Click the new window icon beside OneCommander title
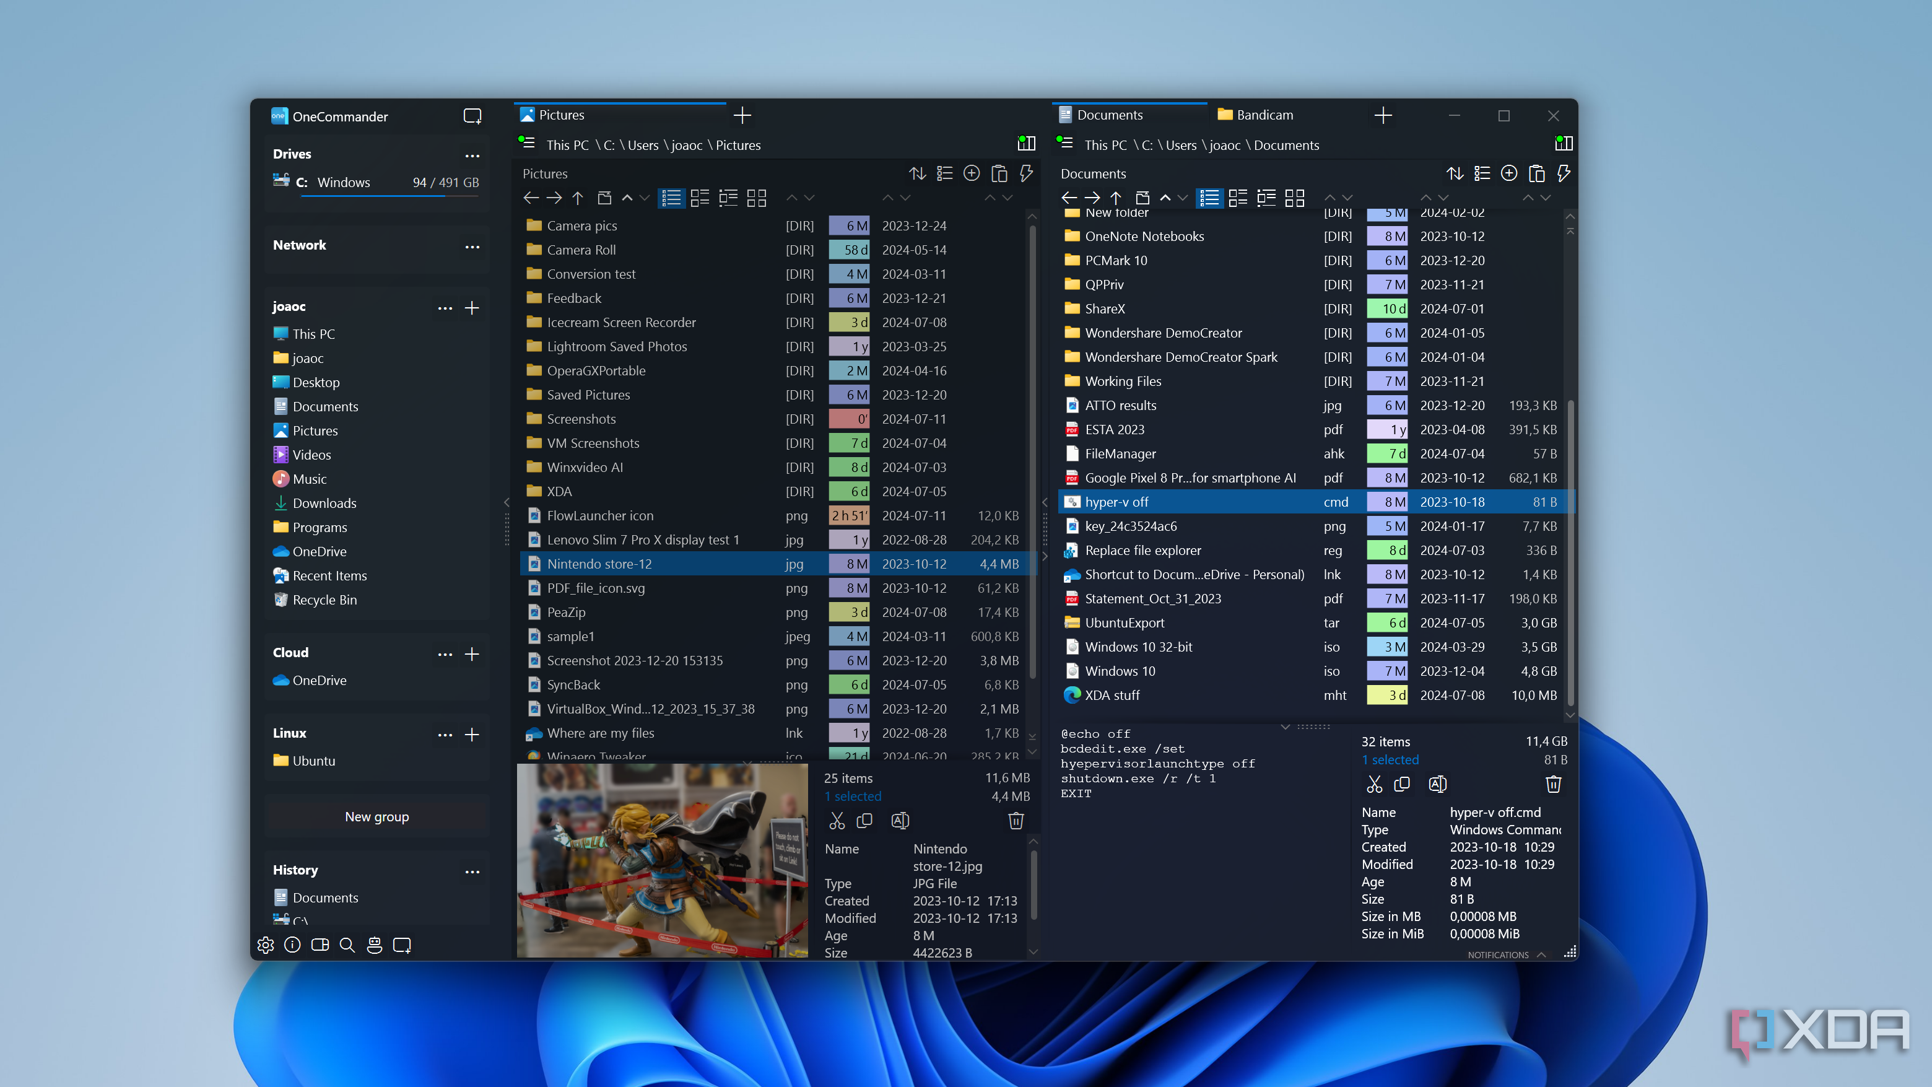 472,116
